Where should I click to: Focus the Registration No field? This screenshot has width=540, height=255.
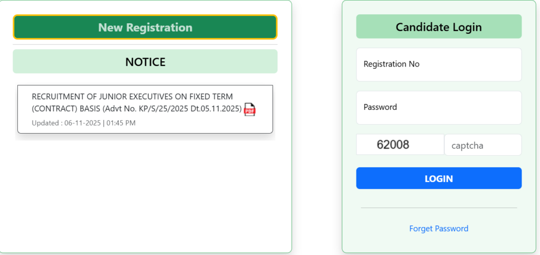coord(439,64)
